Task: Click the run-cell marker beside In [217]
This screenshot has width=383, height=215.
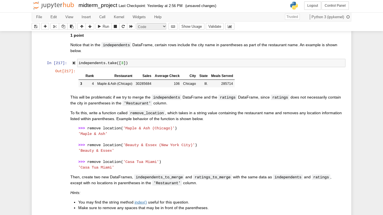Action: (x=74, y=63)
